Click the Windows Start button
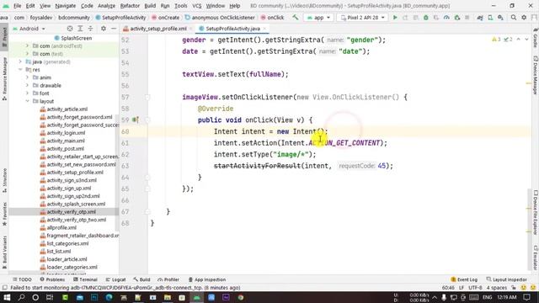This screenshot has height=303, width=539. [7, 297]
